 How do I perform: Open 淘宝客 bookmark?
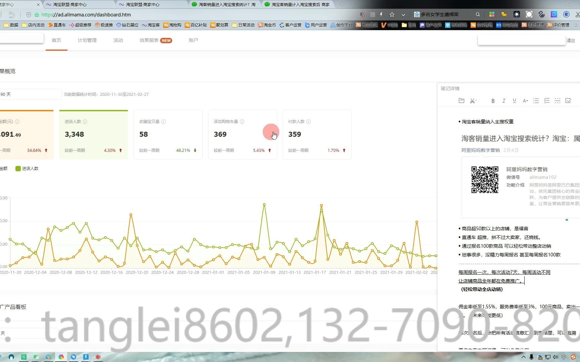coord(151,25)
